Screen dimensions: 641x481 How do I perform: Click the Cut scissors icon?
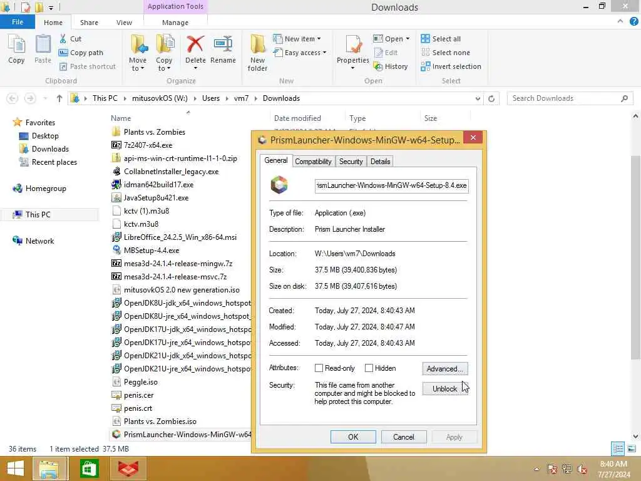coord(63,38)
